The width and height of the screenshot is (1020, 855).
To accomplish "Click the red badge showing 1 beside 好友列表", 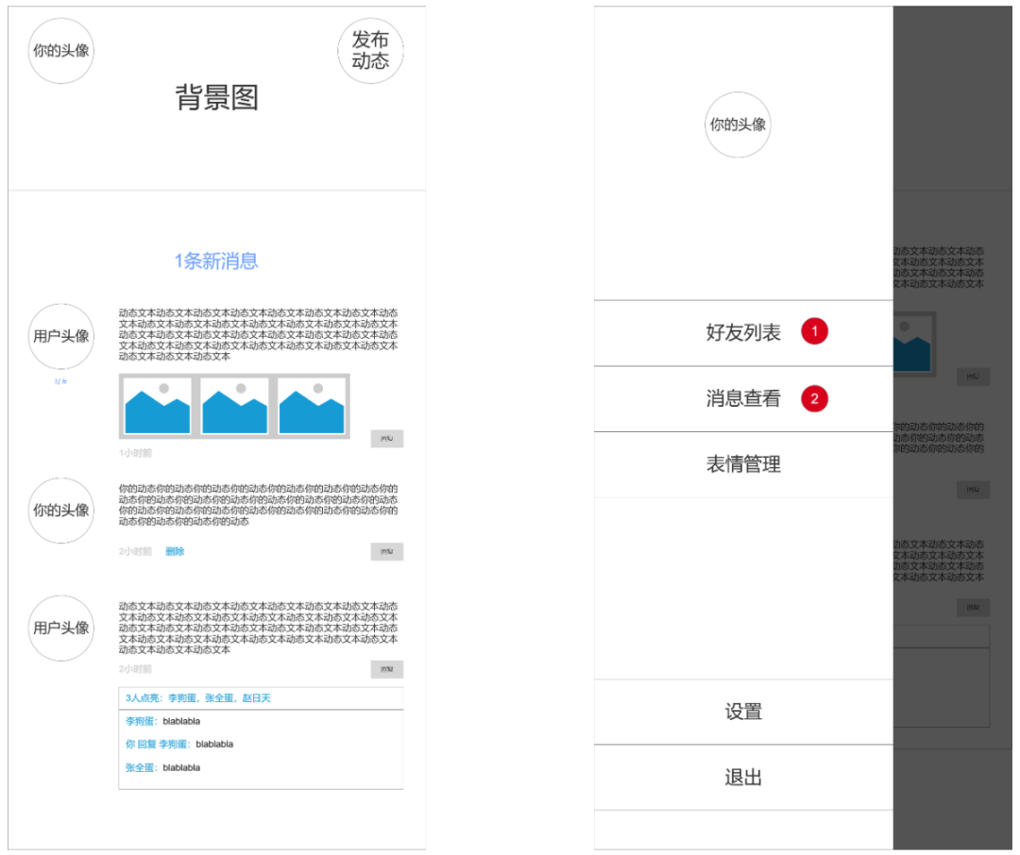I will (816, 330).
